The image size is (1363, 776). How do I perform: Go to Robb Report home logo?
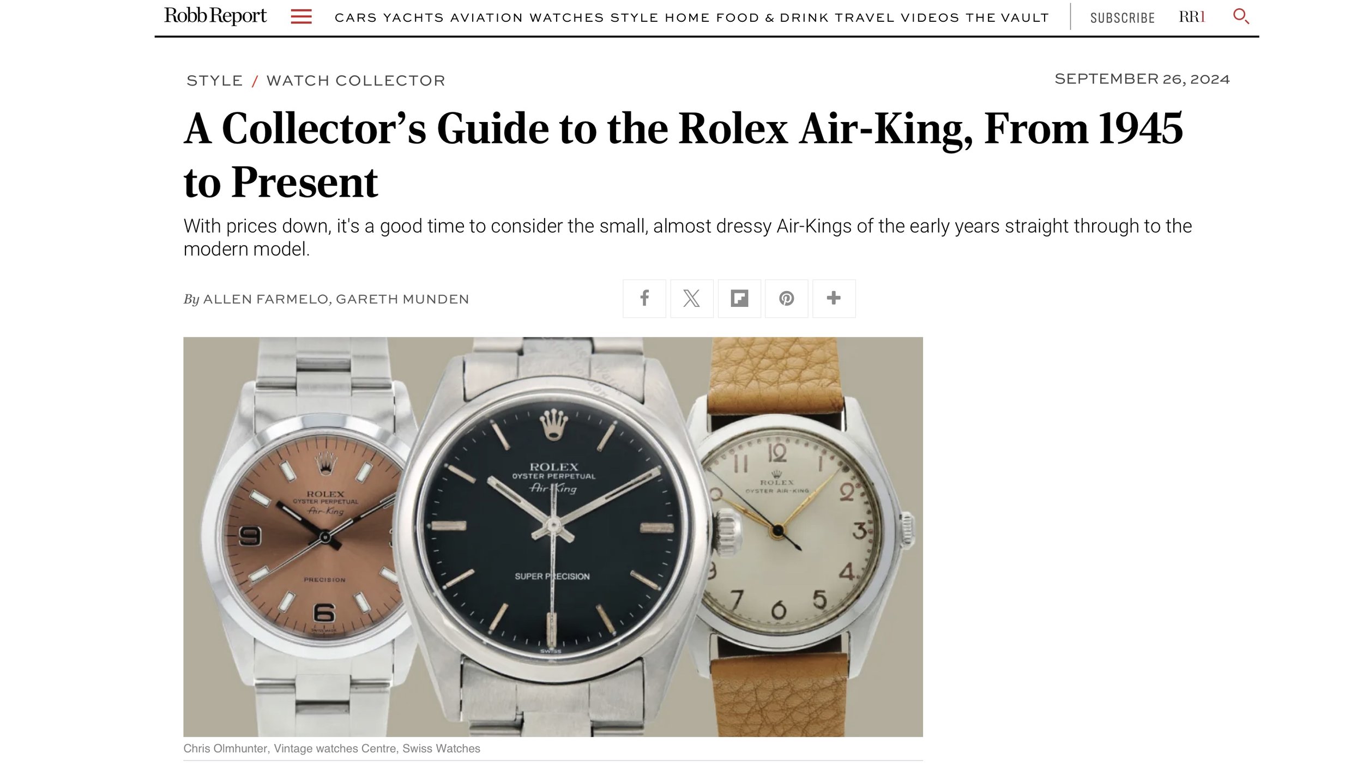(215, 16)
